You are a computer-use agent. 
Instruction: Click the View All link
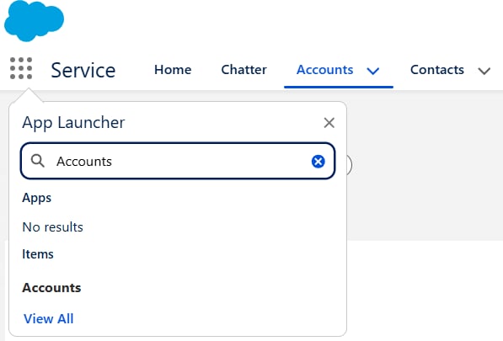[x=48, y=318]
